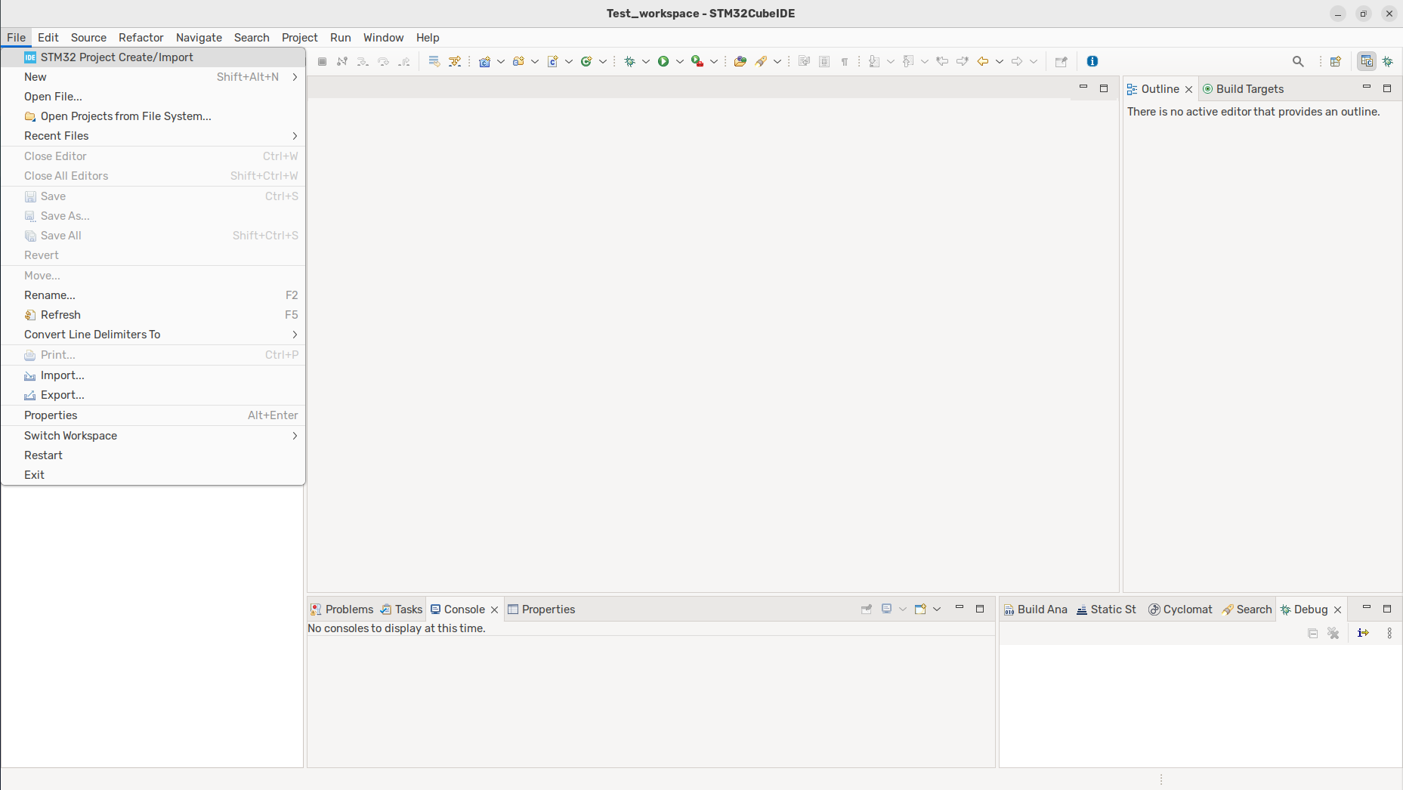Click the Open Console icon in Console view
This screenshot has width=1403, height=790.
920,609
